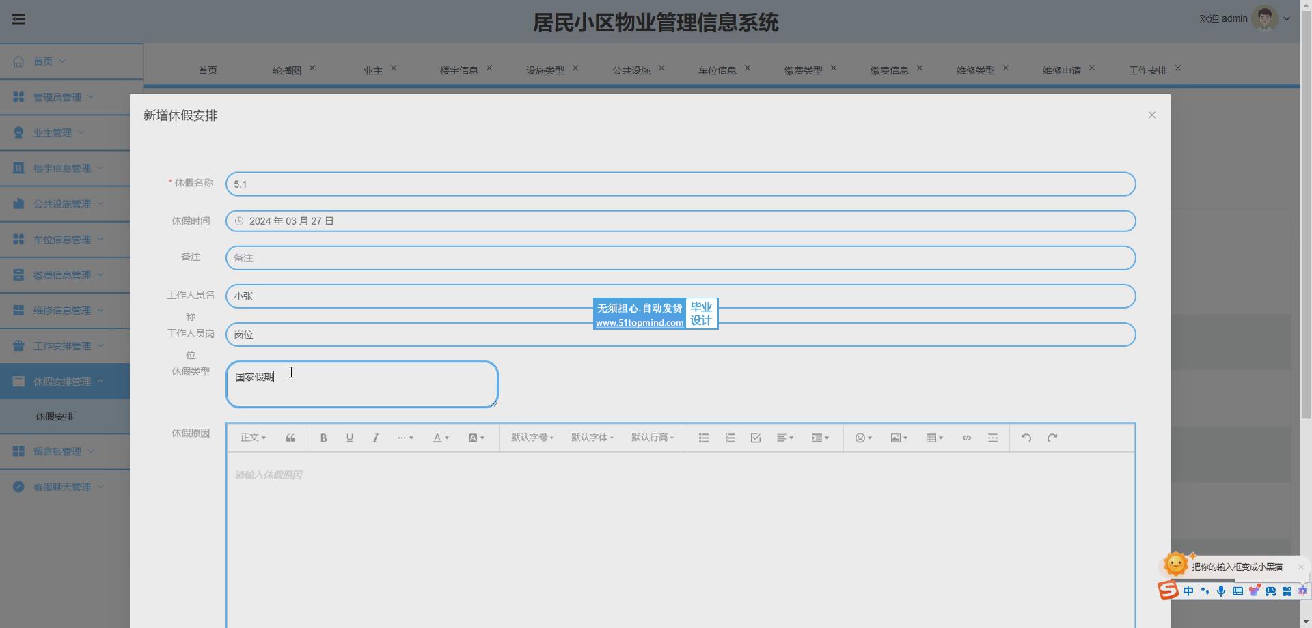1312x628 pixels.
Task: Redo the last editor action
Action: point(1052,438)
